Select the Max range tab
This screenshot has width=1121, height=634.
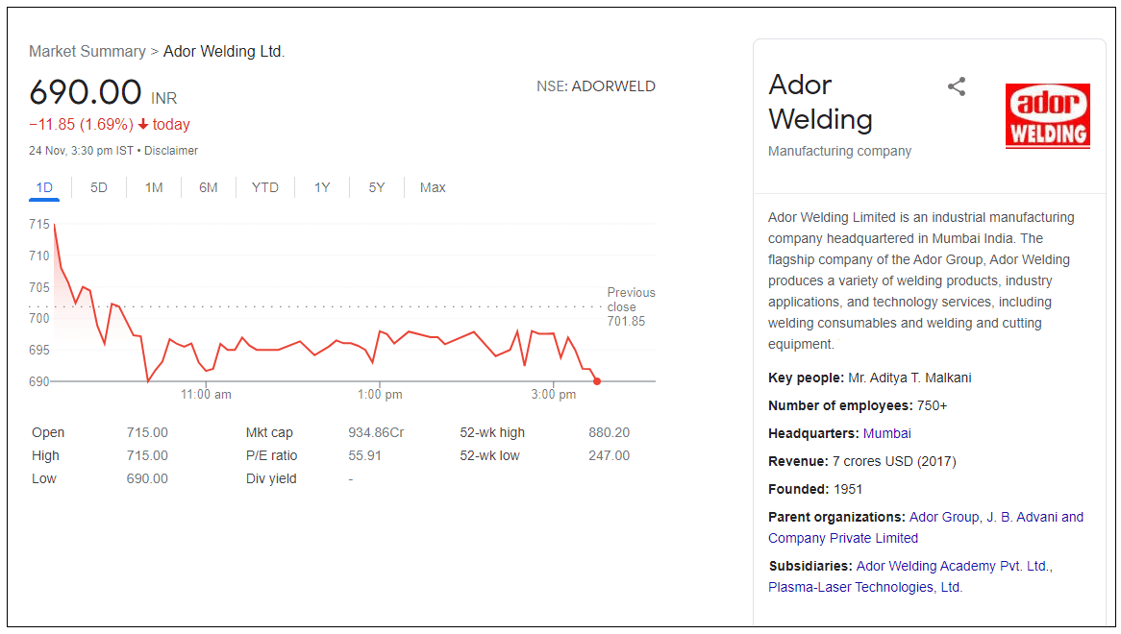[x=433, y=187]
